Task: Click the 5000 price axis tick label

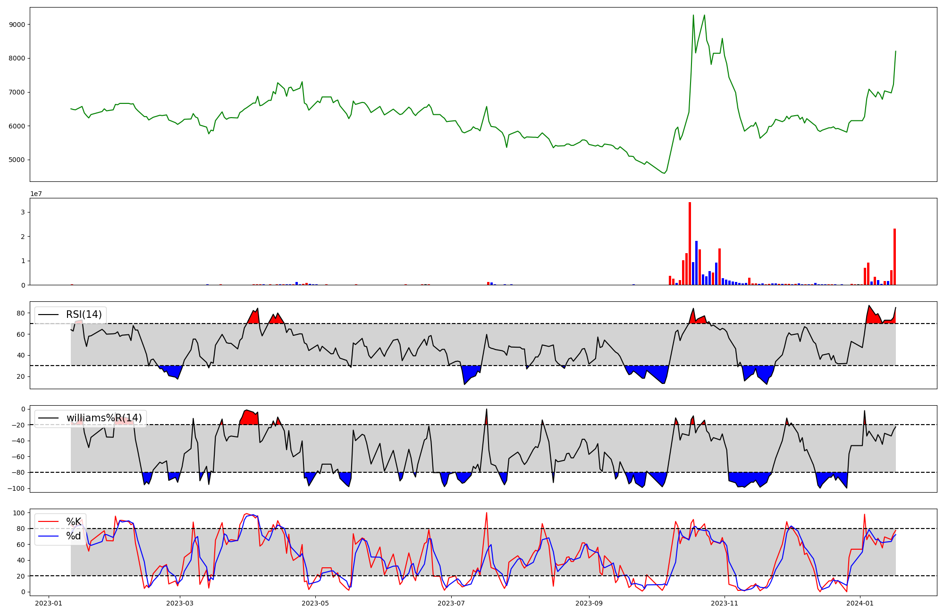Action: (17, 160)
